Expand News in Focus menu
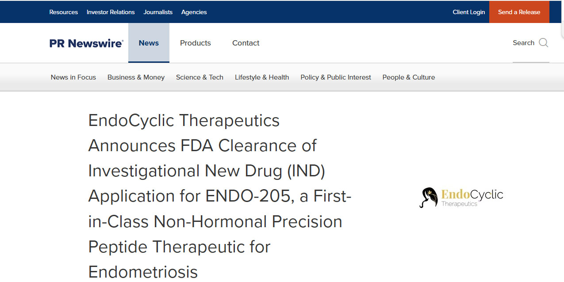The height and width of the screenshot is (282, 564). click(x=73, y=77)
